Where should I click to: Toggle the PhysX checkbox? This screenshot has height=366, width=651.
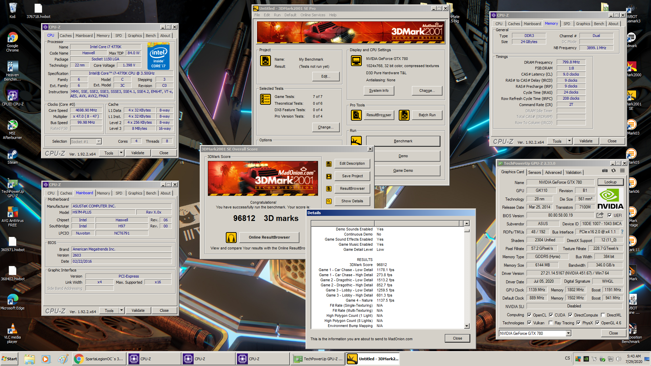point(578,323)
